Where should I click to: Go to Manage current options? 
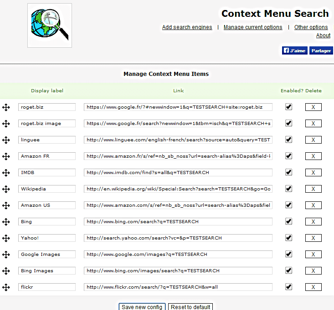[x=253, y=27]
